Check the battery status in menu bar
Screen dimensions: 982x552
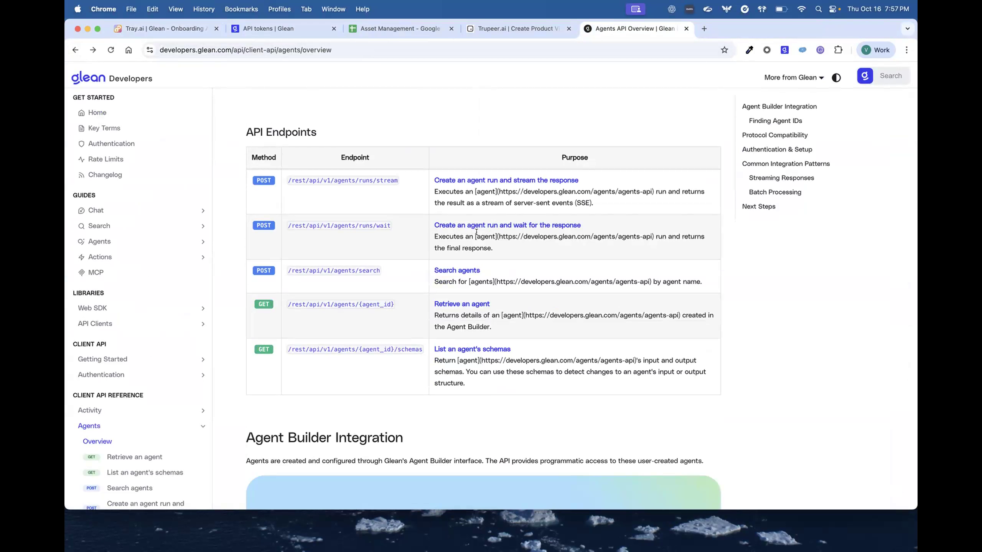click(x=781, y=9)
